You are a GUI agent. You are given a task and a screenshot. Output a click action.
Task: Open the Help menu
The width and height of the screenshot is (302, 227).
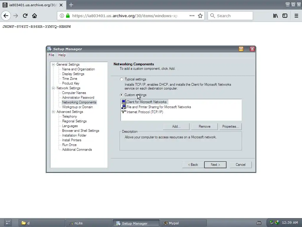click(x=62, y=55)
